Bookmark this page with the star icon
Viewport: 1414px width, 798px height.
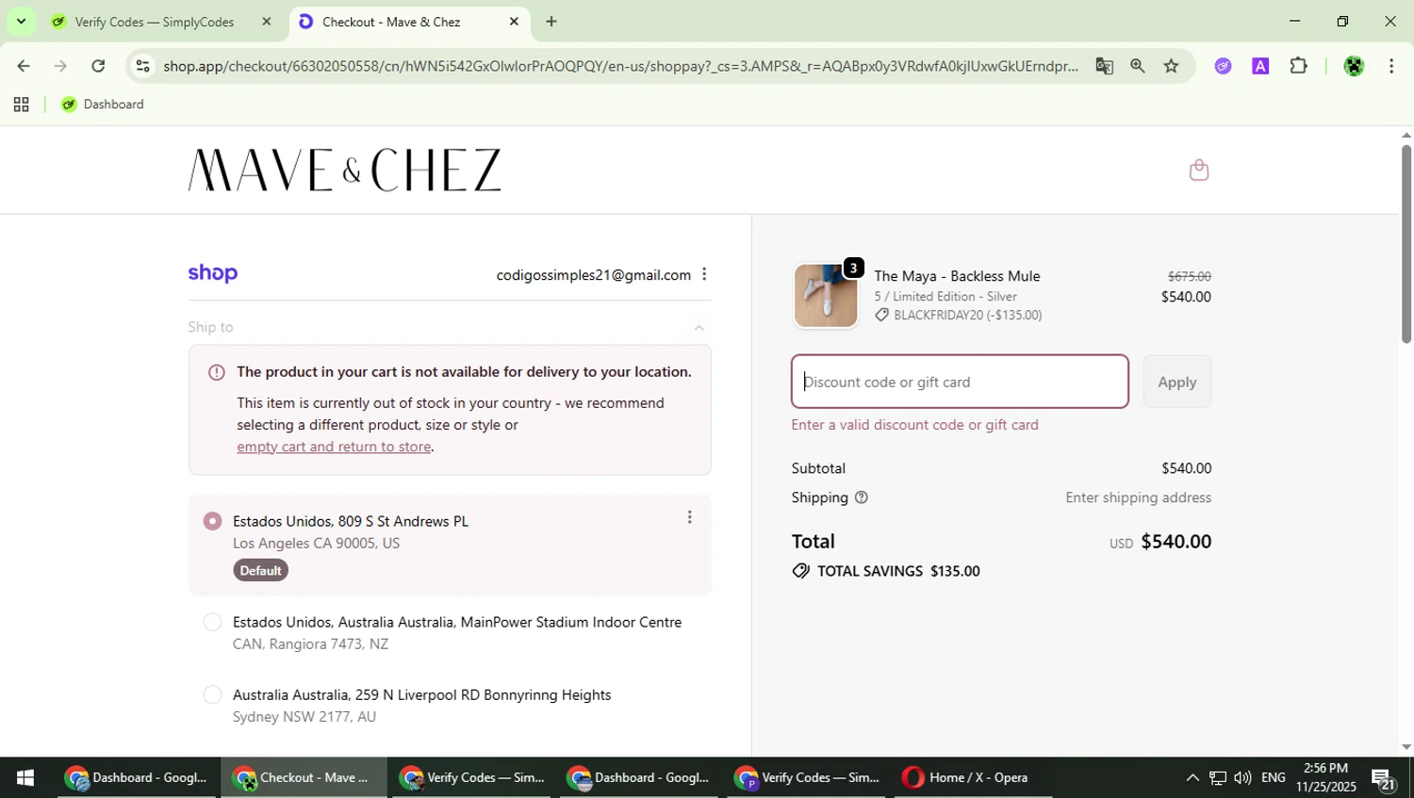click(x=1171, y=66)
